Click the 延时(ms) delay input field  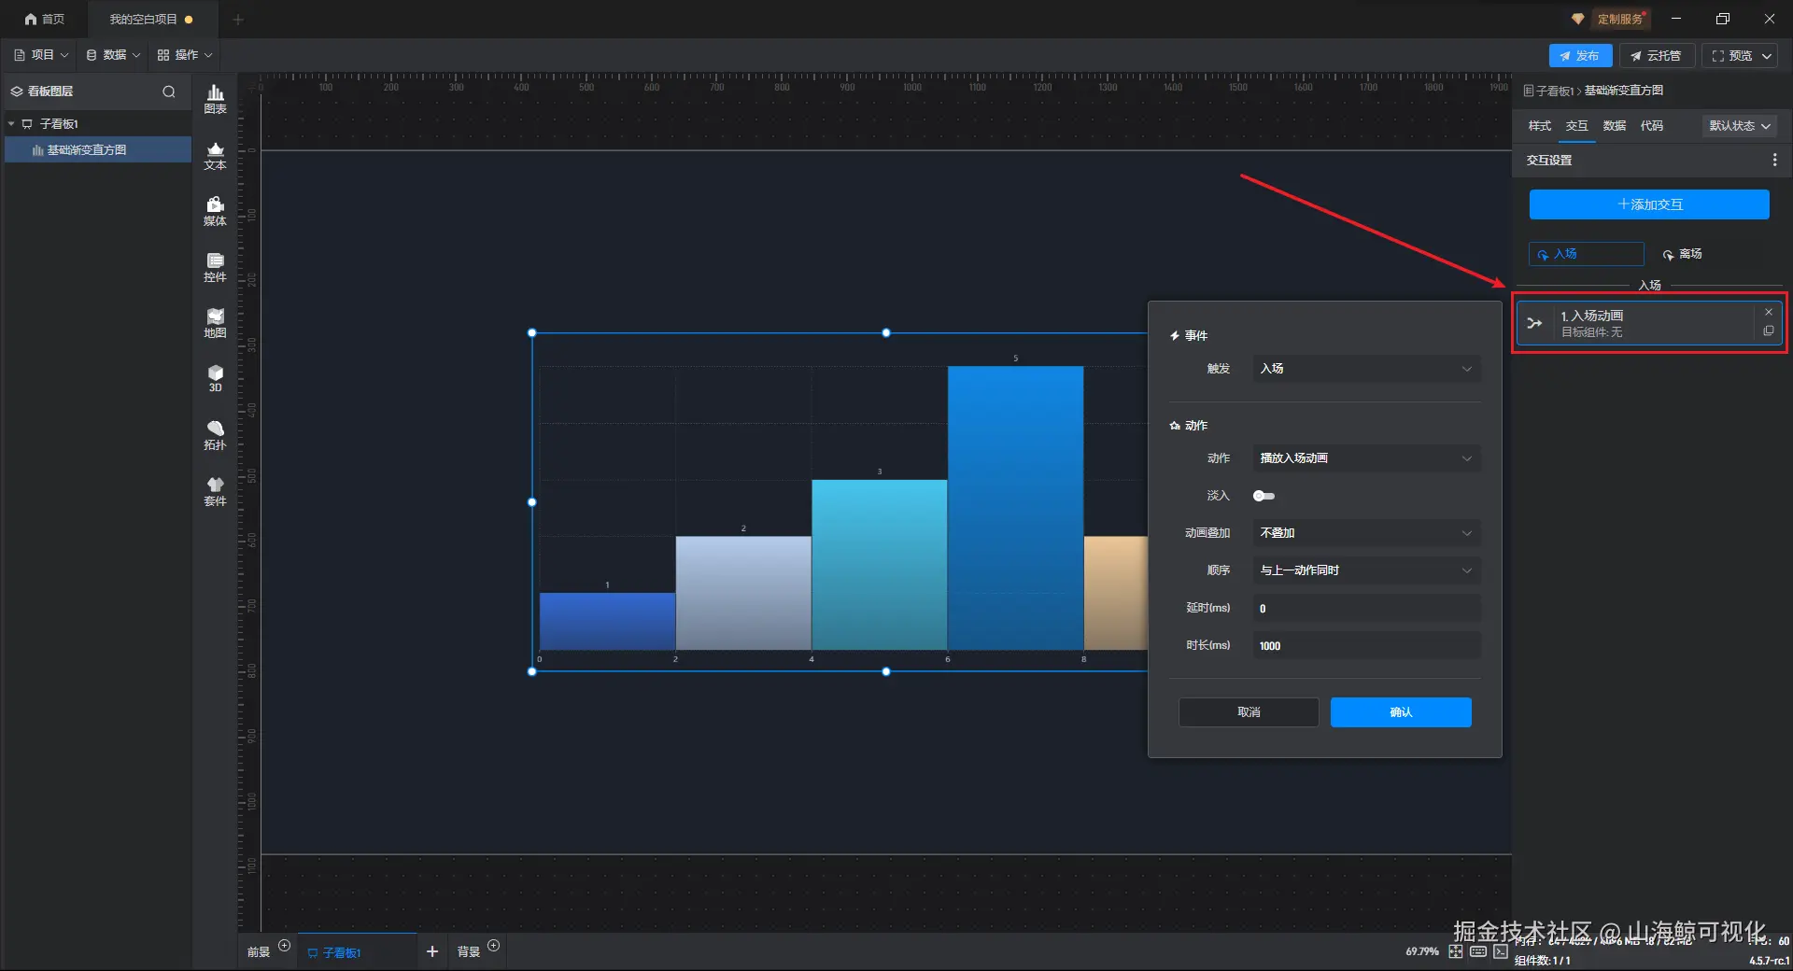1366,608
